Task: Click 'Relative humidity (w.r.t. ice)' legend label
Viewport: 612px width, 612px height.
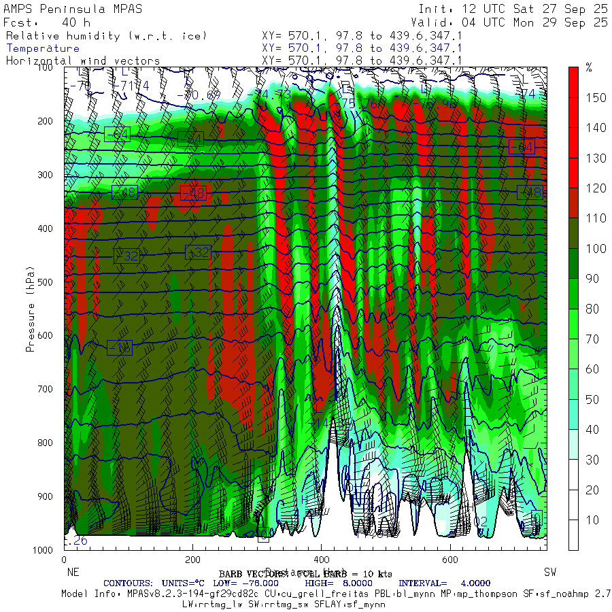Action: click(106, 36)
